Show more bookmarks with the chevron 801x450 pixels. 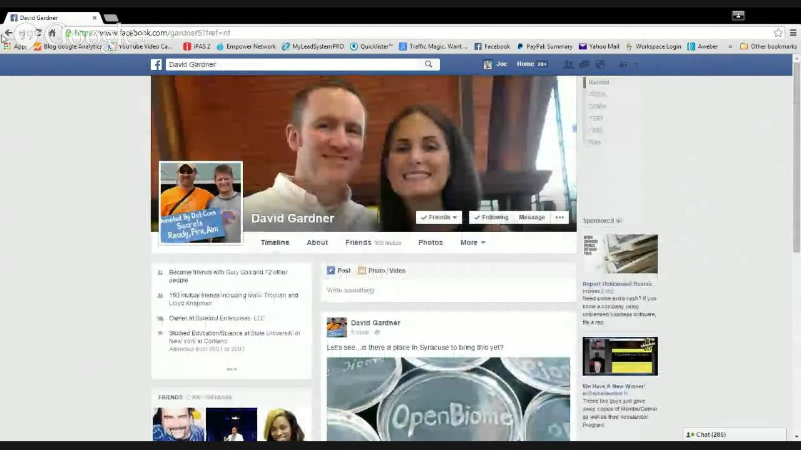[730, 46]
